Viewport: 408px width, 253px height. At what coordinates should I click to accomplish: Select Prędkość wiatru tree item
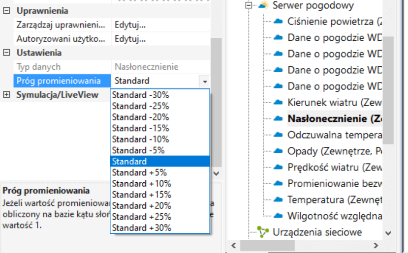coord(335,167)
